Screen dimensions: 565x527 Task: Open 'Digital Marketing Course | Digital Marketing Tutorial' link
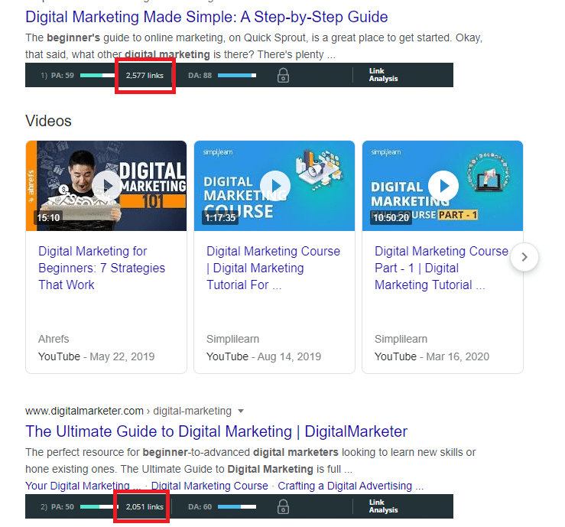273,268
